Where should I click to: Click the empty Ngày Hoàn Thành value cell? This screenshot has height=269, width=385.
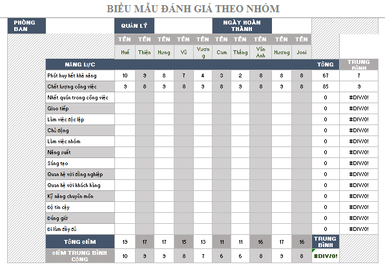tap(292, 26)
